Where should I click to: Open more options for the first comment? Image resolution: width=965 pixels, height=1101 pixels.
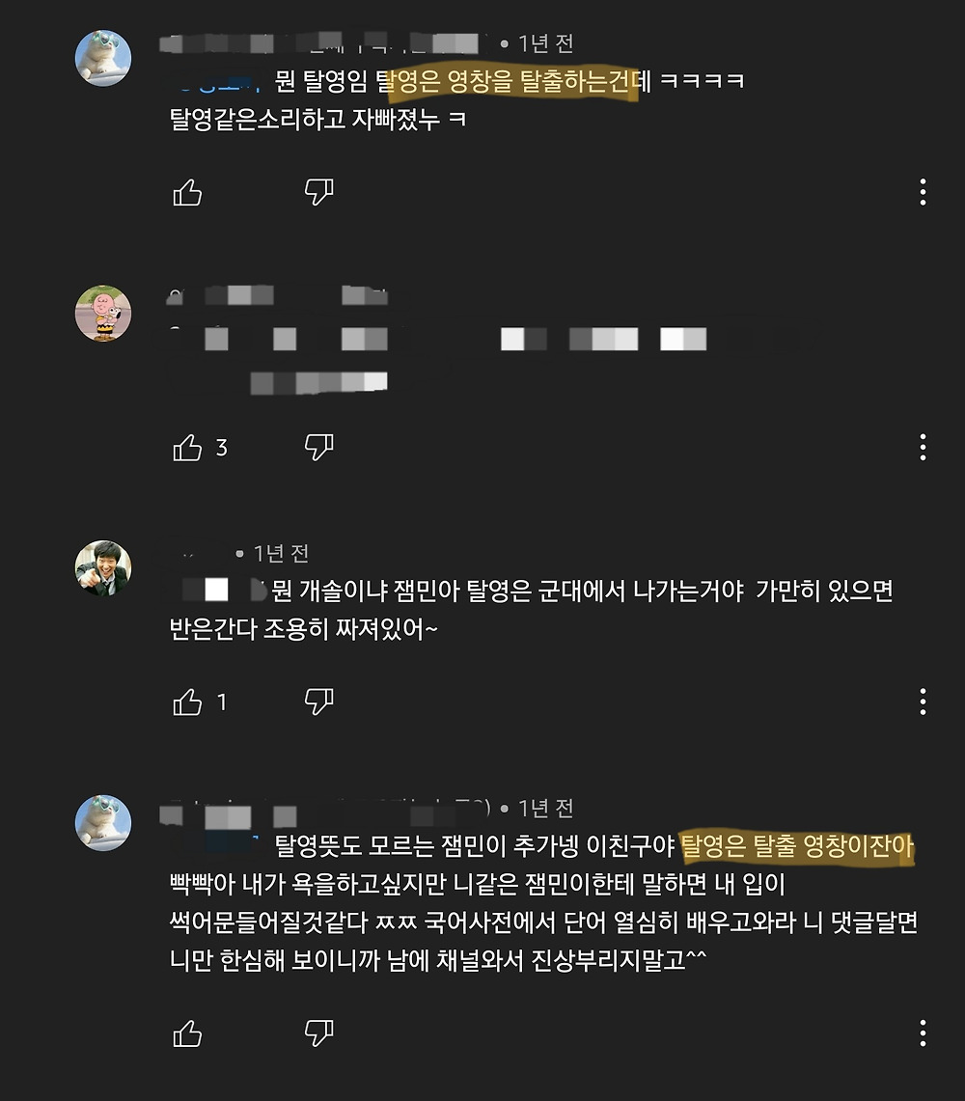[923, 192]
